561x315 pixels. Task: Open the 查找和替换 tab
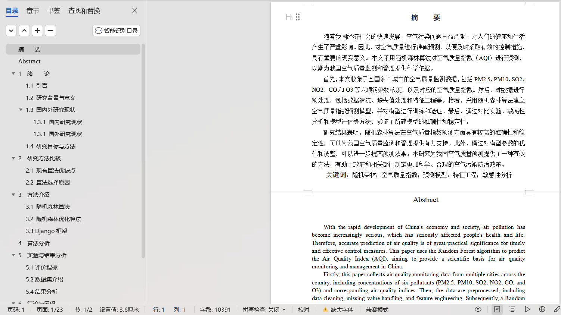click(84, 11)
